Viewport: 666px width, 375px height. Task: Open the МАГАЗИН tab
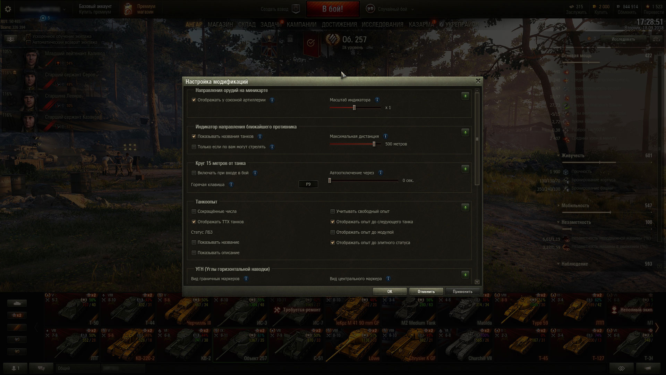tap(220, 24)
